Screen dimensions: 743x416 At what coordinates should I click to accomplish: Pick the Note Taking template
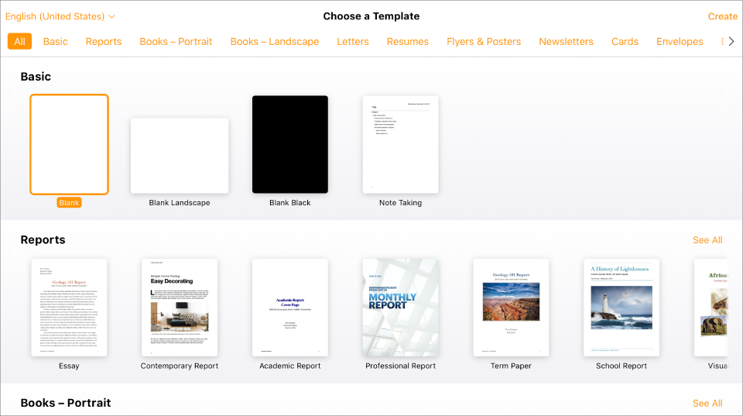[400, 144]
